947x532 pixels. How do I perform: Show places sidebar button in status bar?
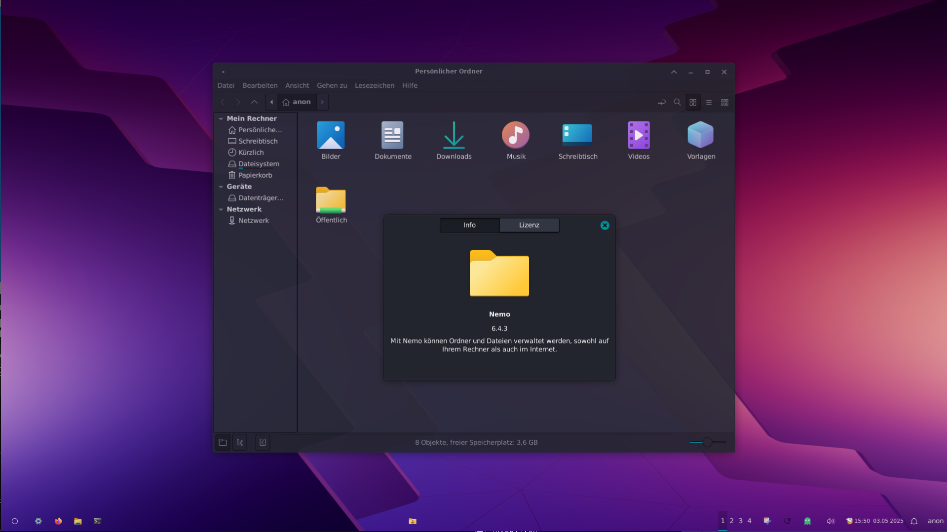[x=223, y=442]
